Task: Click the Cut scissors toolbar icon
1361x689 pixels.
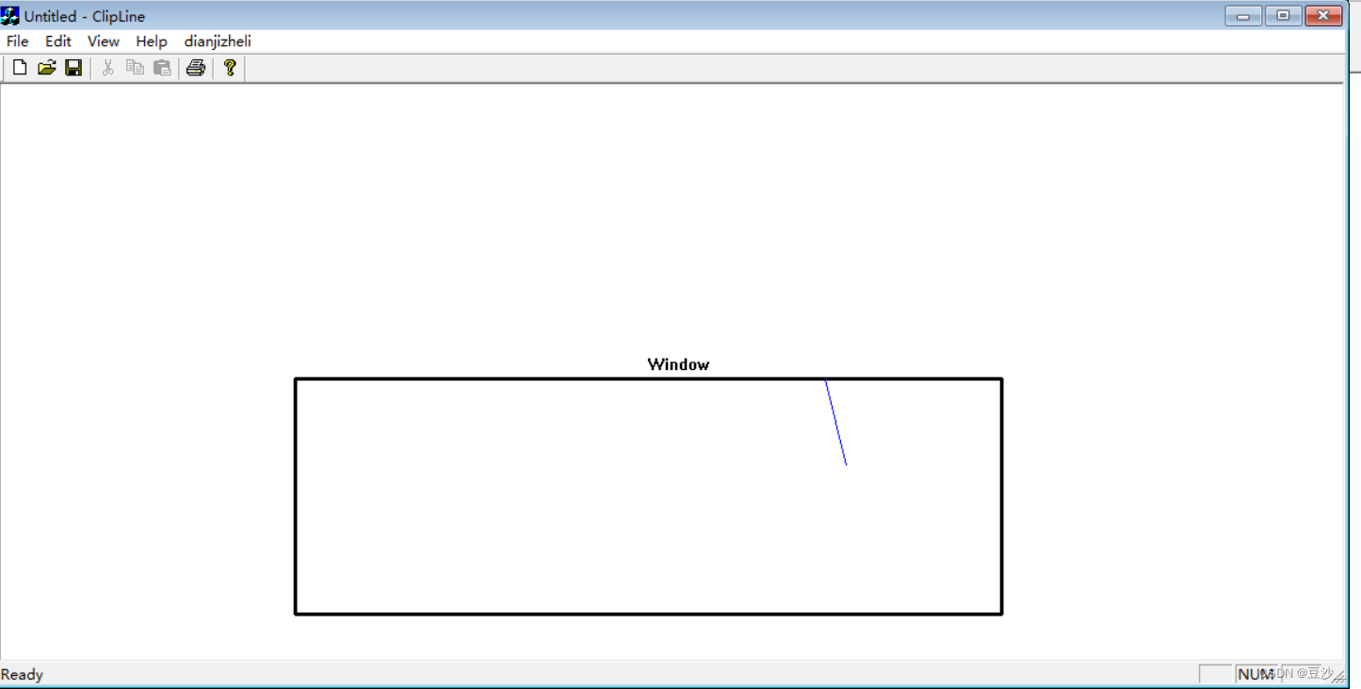Action: coord(107,68)
